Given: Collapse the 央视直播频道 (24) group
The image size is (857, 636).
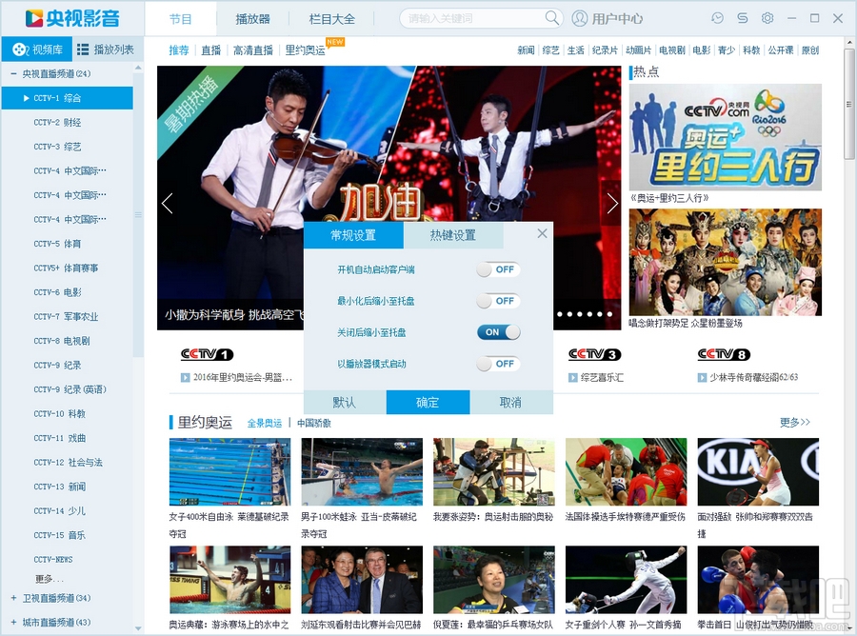Looking at the screenshot, I should click(13, 73).
